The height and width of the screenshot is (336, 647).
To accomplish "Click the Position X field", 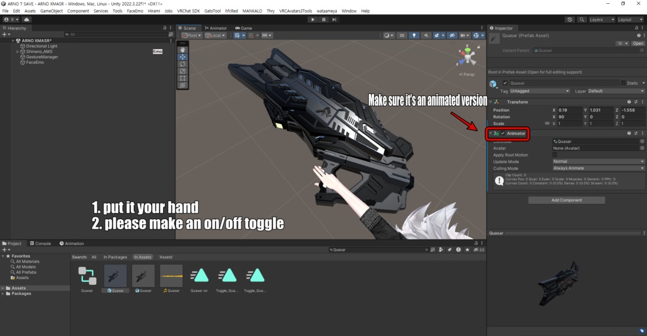I will [569, 110].
